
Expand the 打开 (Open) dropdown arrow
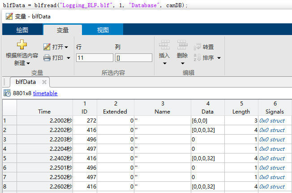66,47
